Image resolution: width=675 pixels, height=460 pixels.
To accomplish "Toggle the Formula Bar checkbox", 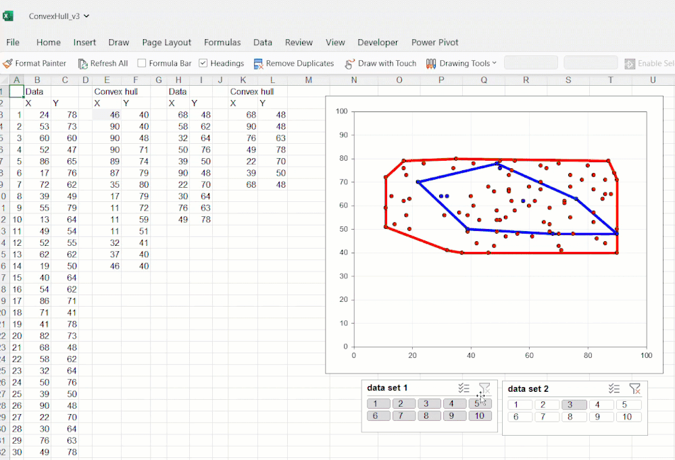I will coord(142,63).
